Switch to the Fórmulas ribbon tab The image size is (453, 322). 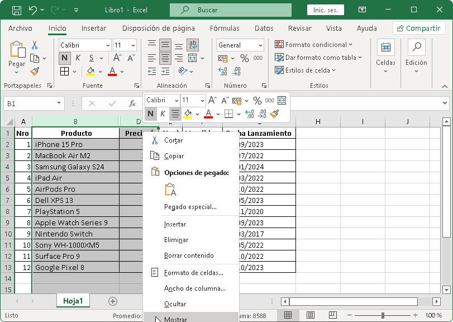click(x=225, y=28)
